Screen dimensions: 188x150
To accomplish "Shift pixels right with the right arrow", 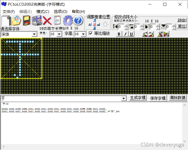I will 99,24.
